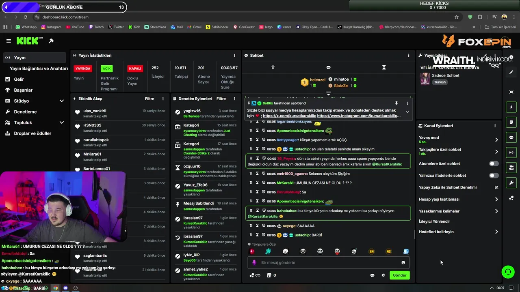Screen dimensions: 520x292
Task: Open the instagram.com/kursatkarakilic link in pinned message
Action: click(359, 116)
